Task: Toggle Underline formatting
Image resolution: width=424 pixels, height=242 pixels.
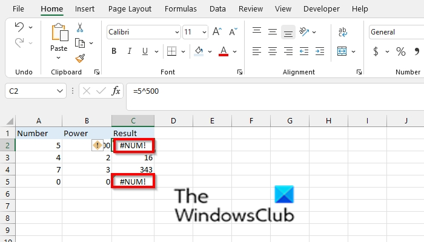Action: [x=145, y=51]
